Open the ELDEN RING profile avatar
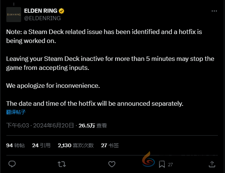225x173 pixels. [x=13, y=14]
